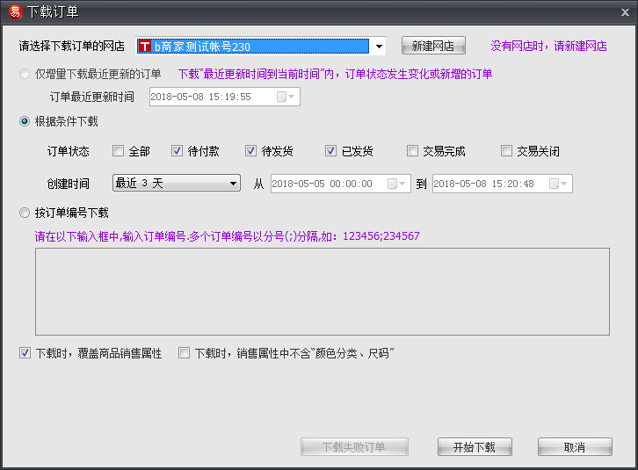Viewport: 638px width, 470px height.
Task: Click the 下载失败订单 button
Action: 354,447
